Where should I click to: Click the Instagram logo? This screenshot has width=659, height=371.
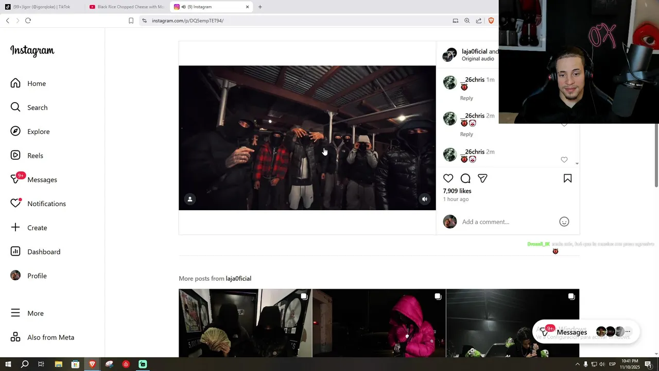(32, 50)
